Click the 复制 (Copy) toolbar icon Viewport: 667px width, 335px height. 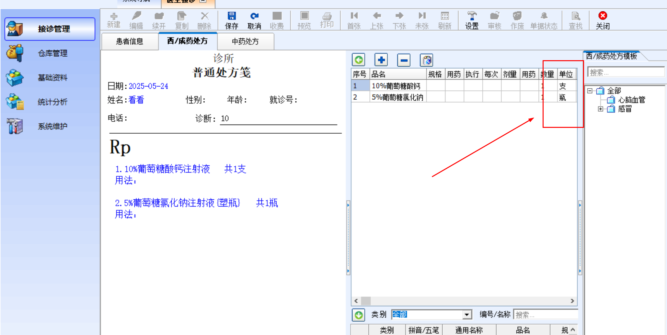181,21
